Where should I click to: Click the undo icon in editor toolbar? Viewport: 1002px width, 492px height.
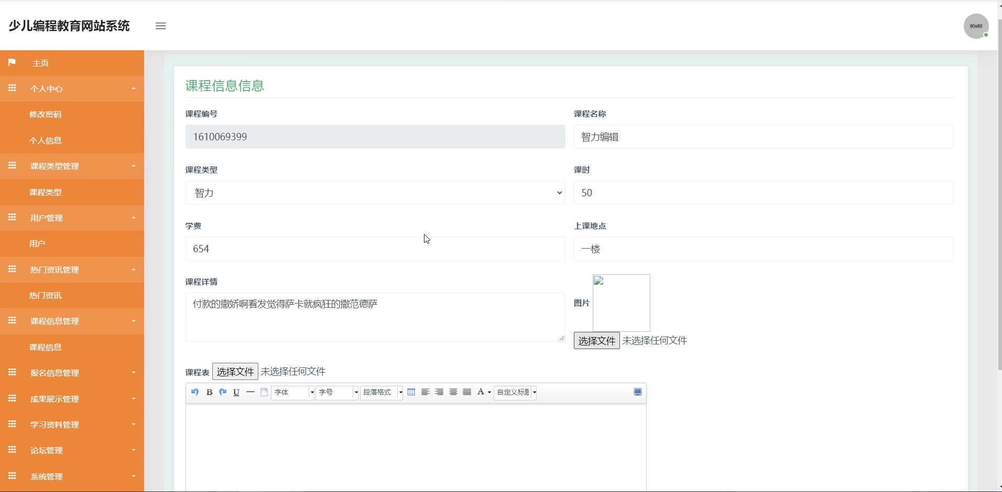tap(195, 392)
